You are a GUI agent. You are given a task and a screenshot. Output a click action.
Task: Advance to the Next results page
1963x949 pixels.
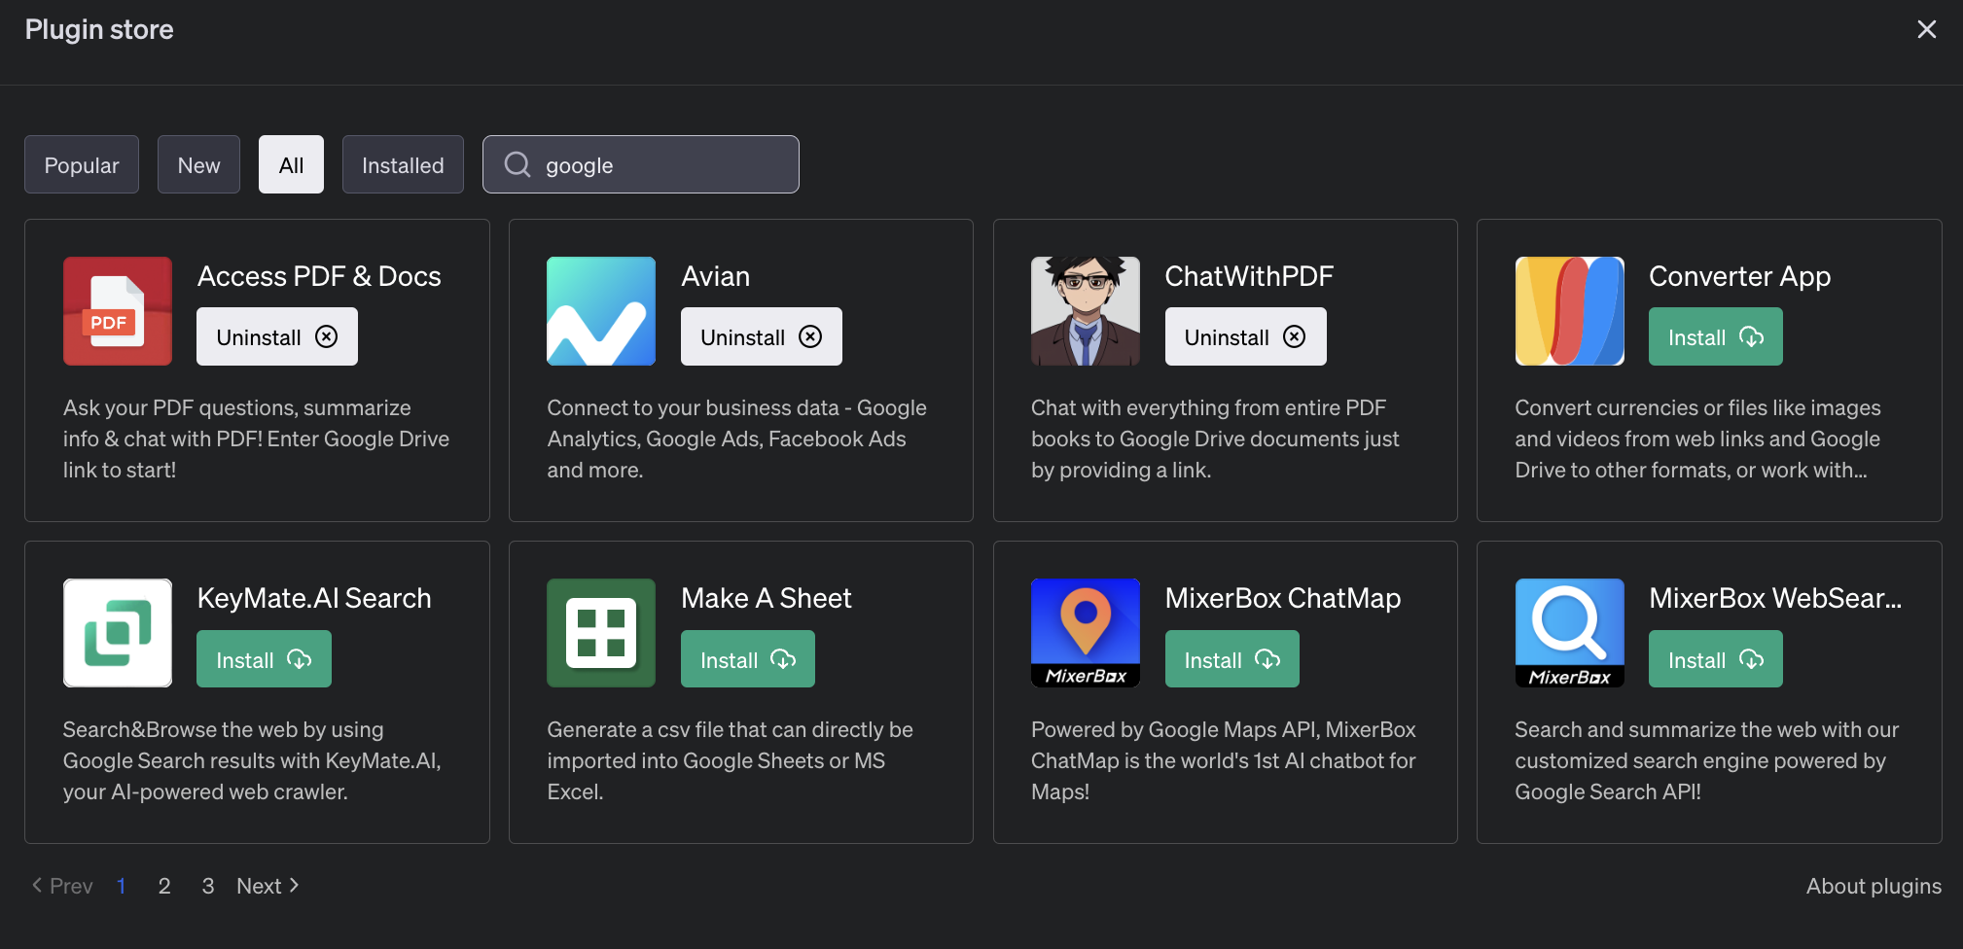tap(260, 886)
